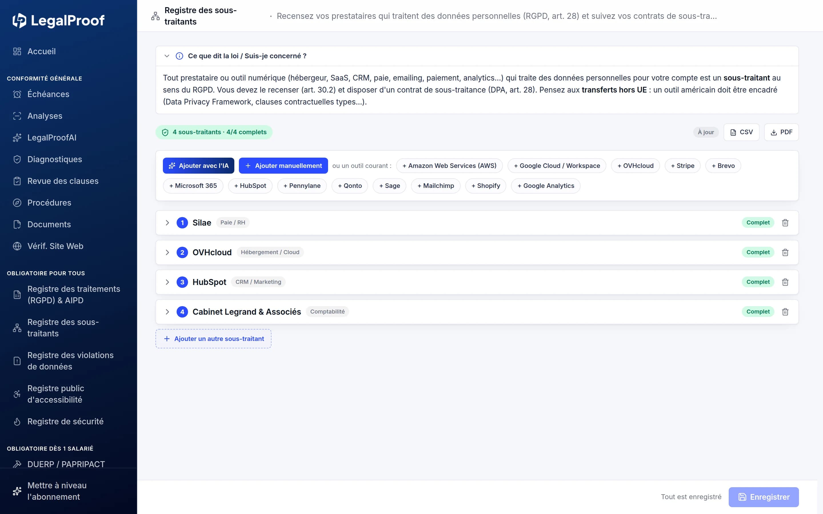Export the register as CSV

pyautogui.click(x=741, y=132)
